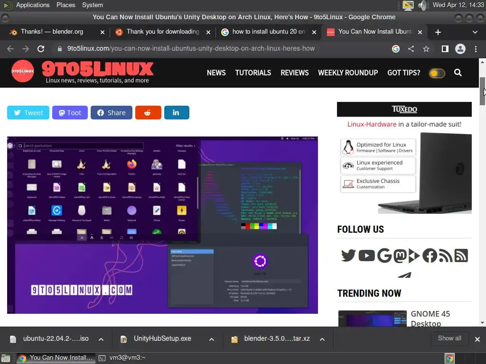Share article on Reddit
Image resolution: width=486 pixels, height=364 pixels.
(148, 112)
